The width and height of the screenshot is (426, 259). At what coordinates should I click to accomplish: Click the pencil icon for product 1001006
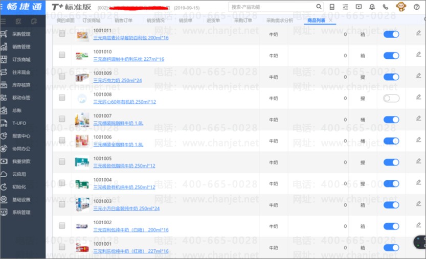418,139
